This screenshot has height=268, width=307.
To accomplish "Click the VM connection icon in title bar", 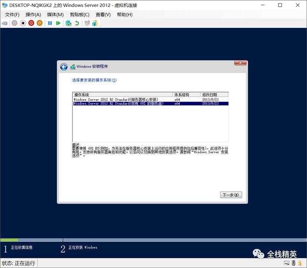I will click(5, 5).
